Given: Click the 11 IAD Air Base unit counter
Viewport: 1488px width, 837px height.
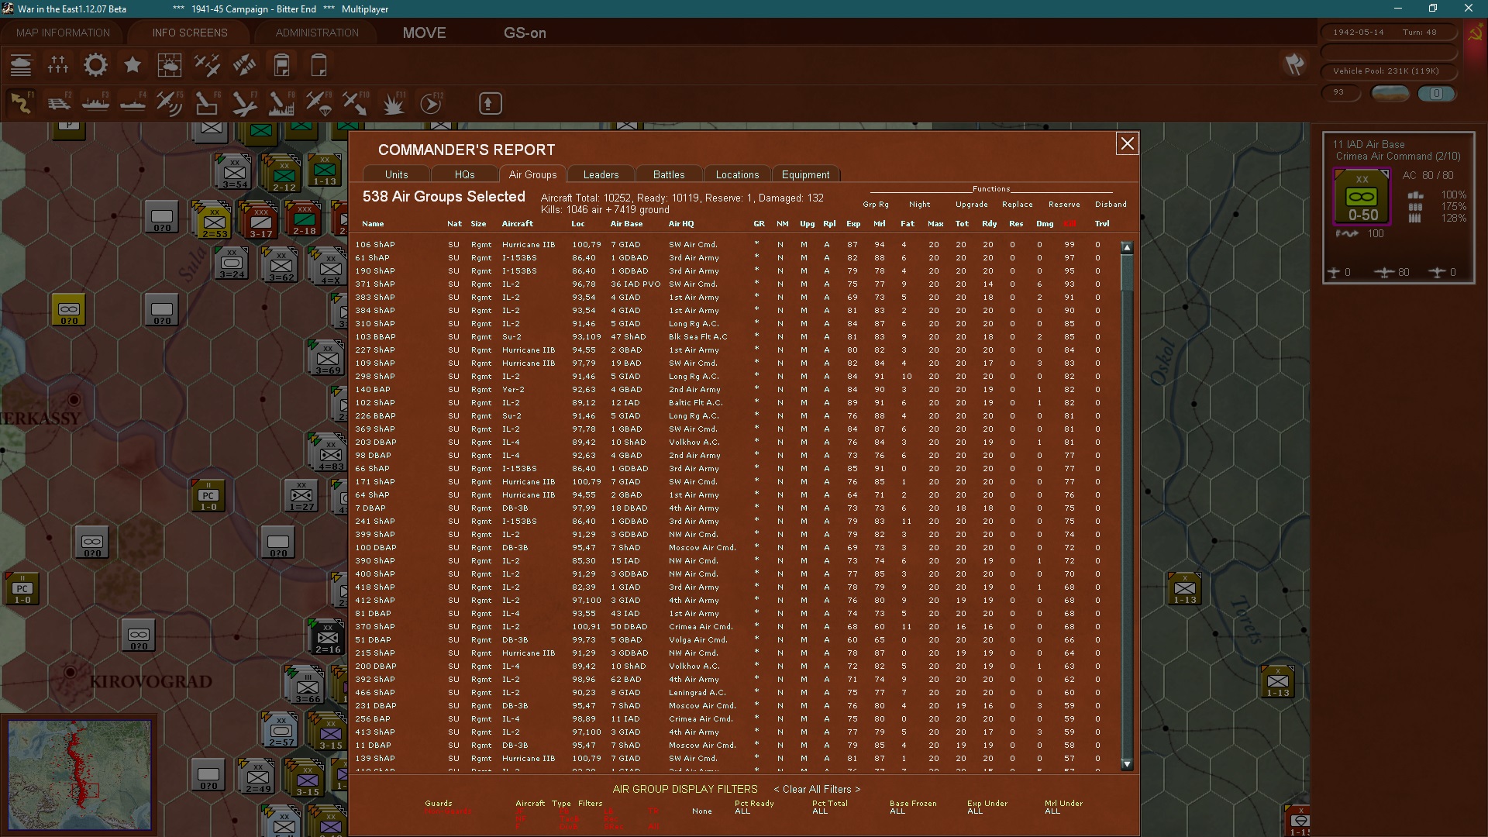Looking at the screenshot, I should coord(1362,197).
